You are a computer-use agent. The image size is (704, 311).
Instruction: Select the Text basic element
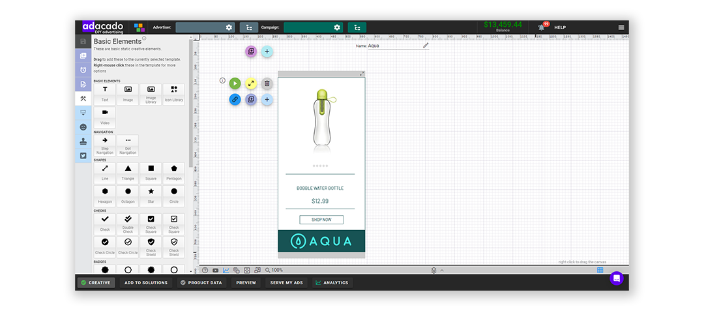(x=104, y=94)
